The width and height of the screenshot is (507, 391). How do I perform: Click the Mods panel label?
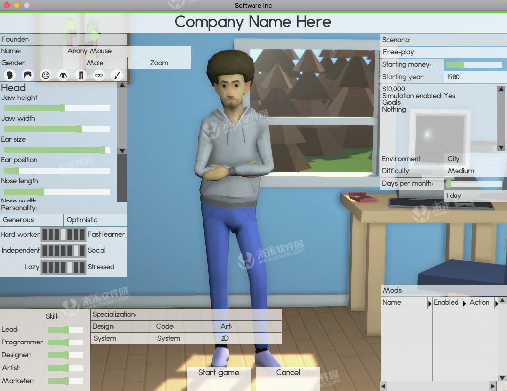point(393,290)
